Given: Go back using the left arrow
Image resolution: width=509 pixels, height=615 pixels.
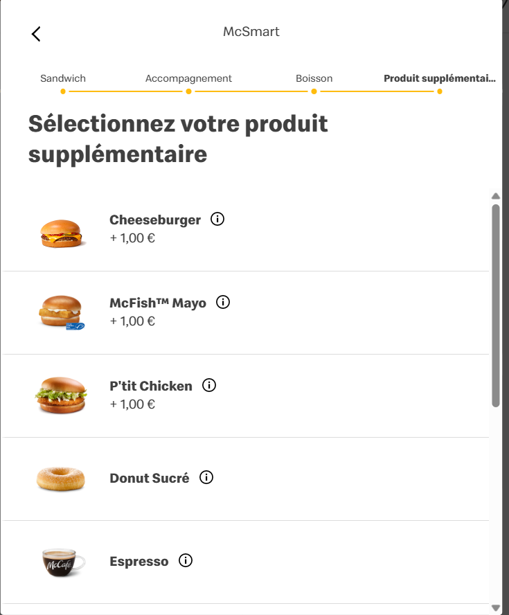Looking at the screenshot, I should coord(36,34).
